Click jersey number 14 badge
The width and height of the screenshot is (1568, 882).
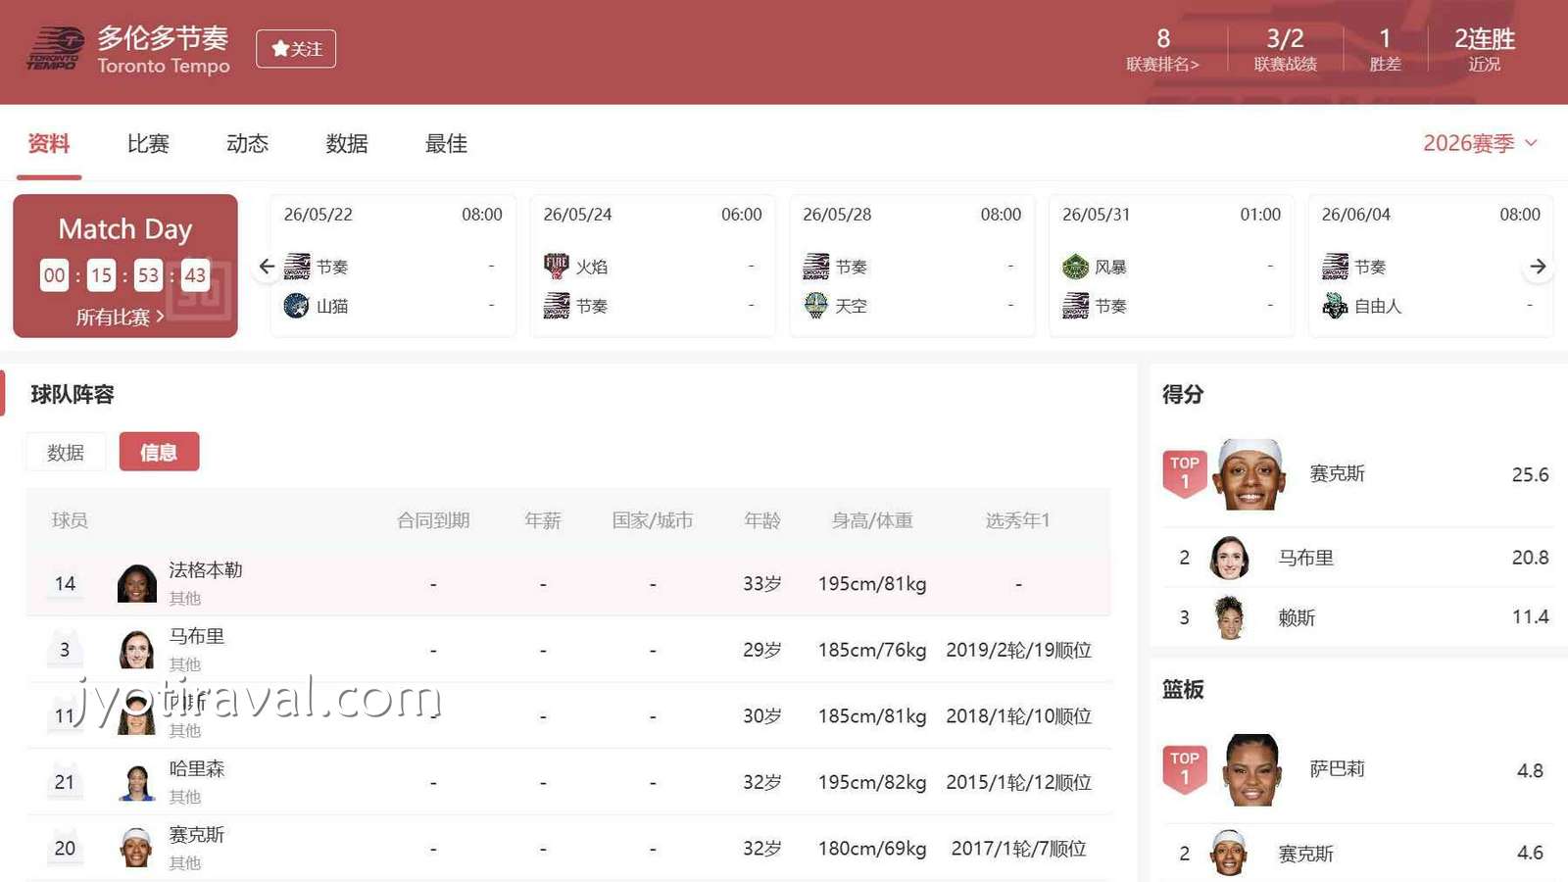(65, 583)
